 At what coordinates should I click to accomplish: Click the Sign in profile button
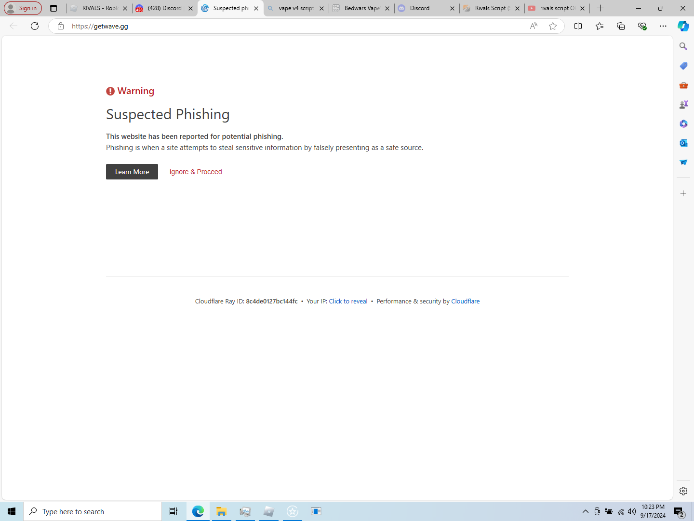[23, 8]
